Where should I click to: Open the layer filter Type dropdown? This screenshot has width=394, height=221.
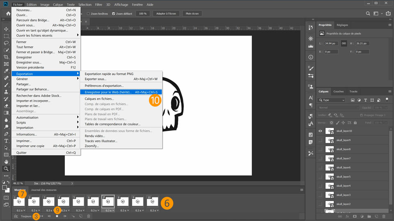tap(332, 100)
